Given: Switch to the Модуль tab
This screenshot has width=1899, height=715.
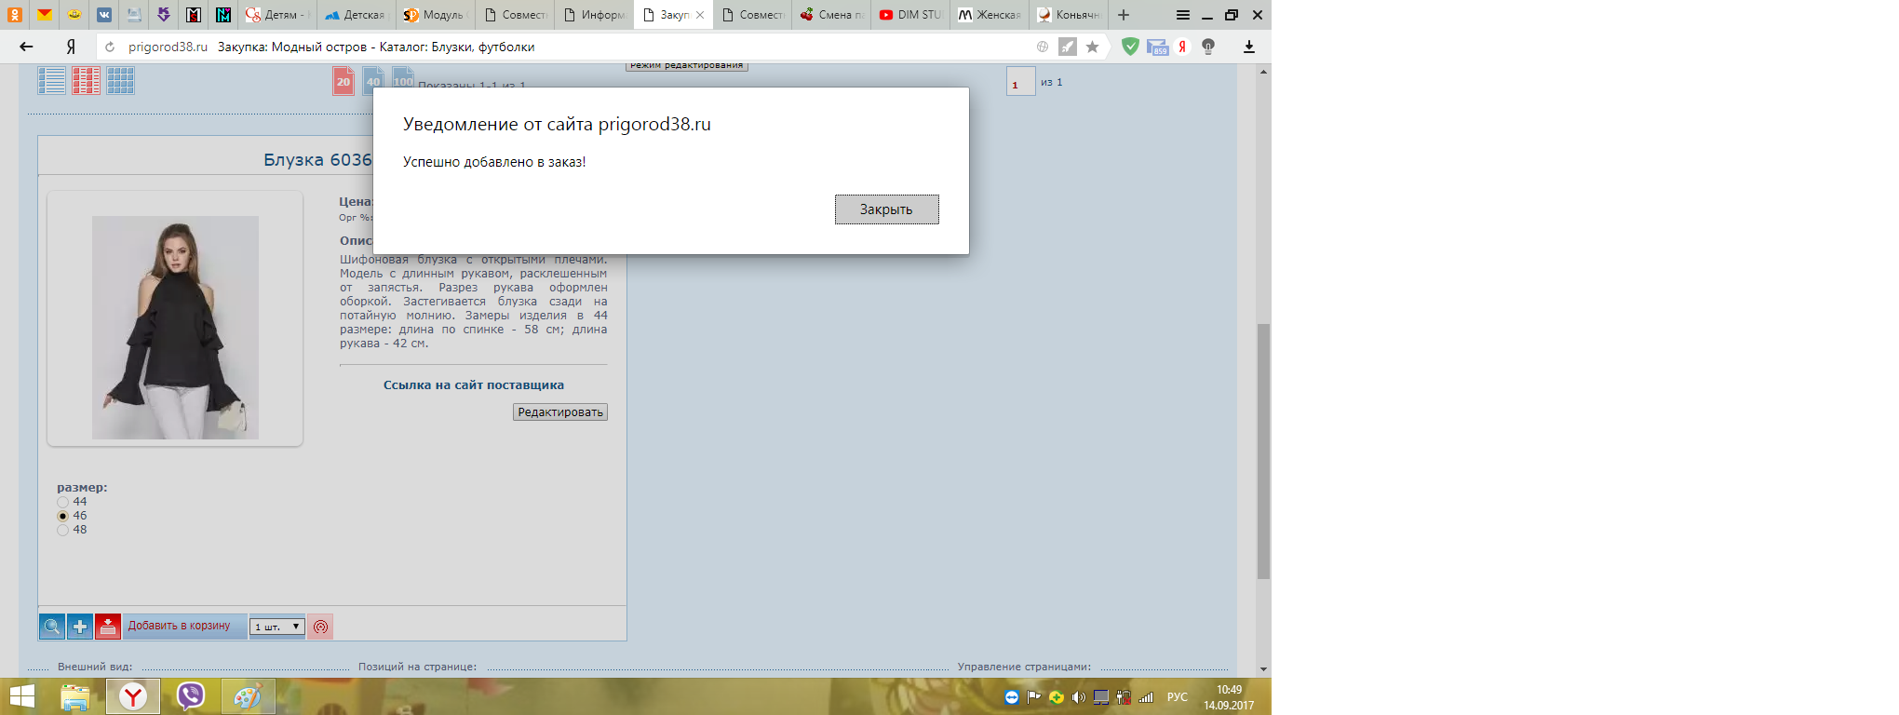Looking at the screenshot, I should point(435,14).
